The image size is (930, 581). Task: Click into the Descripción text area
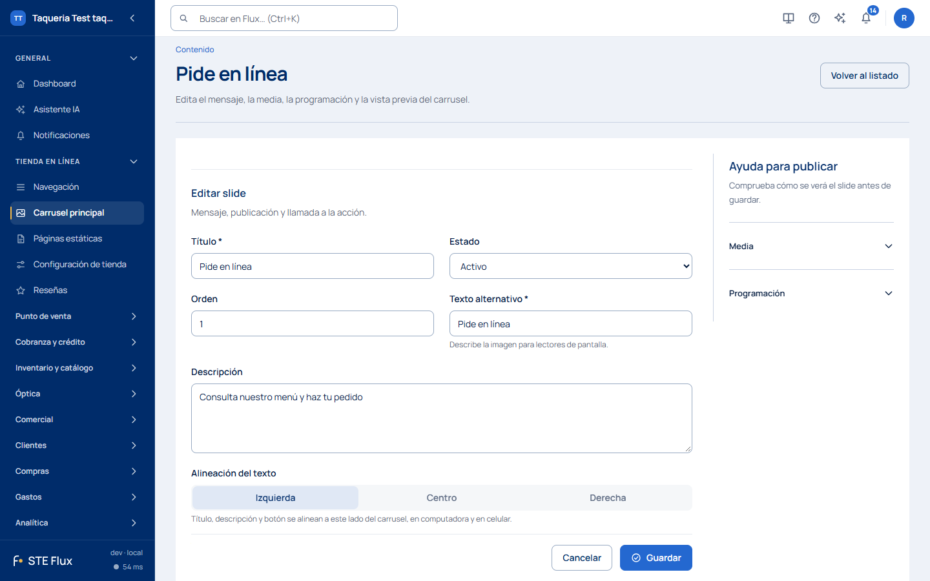(x=442, y=418)
